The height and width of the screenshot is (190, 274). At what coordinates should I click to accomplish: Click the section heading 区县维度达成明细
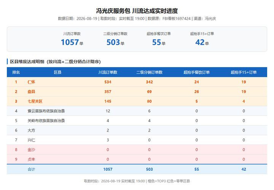click(55, 62)
